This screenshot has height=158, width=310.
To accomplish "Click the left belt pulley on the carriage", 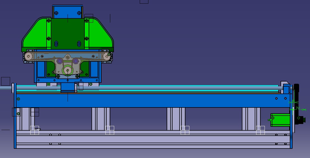I will click(28, 57).
